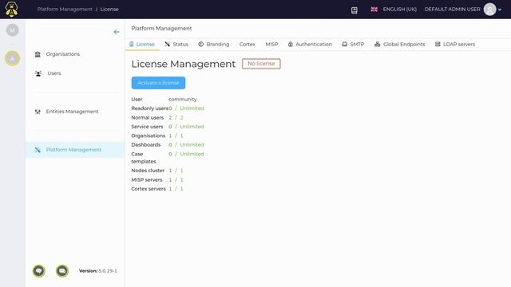Select the yellow 'A' organisation circle

[13, 58]
